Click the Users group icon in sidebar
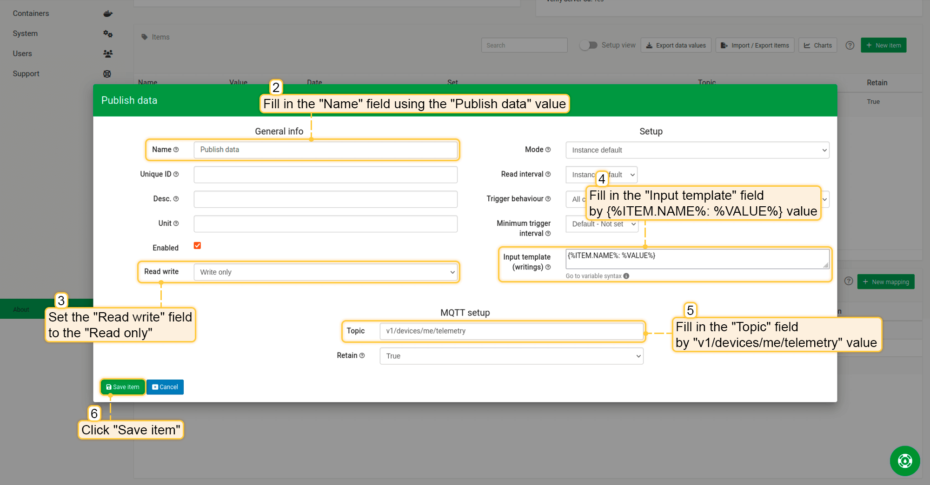This screenshot has height=485, width=930. point(108,54)
